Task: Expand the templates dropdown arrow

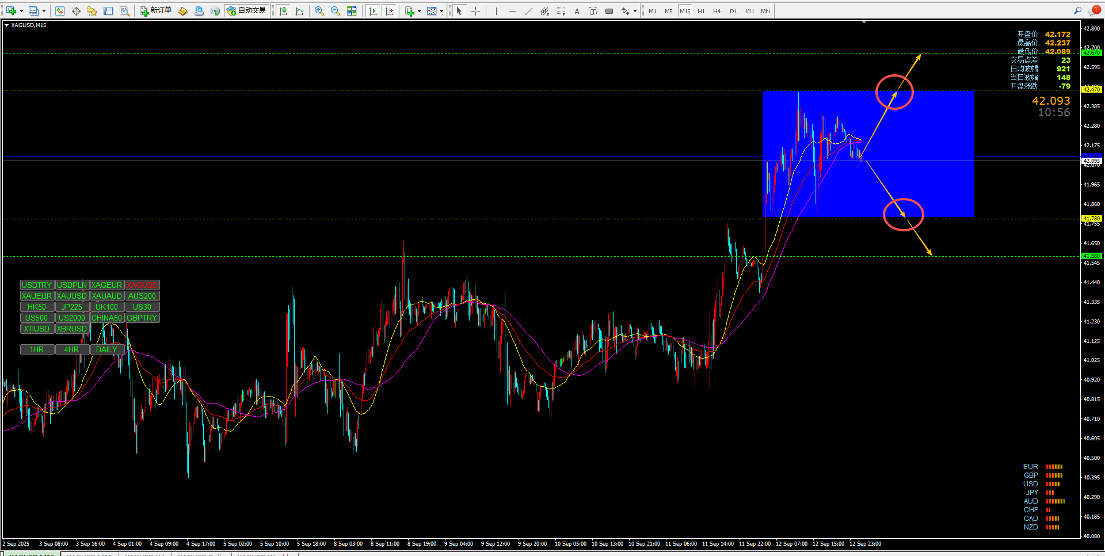Action: pos(442,11)
